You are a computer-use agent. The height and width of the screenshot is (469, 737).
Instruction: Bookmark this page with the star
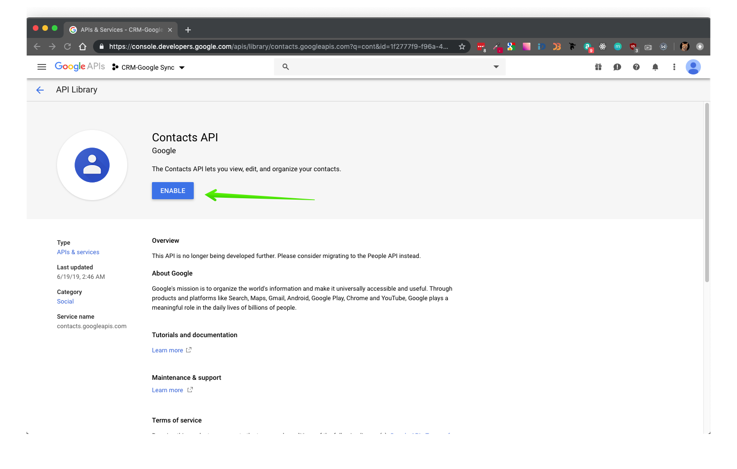pos(462,46)
